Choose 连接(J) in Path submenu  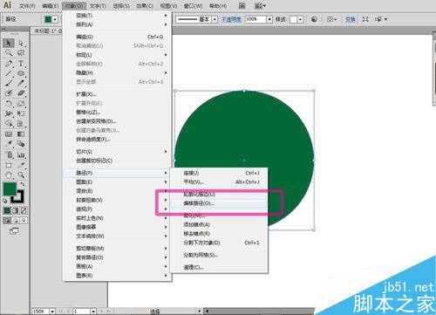pos(219,173)
